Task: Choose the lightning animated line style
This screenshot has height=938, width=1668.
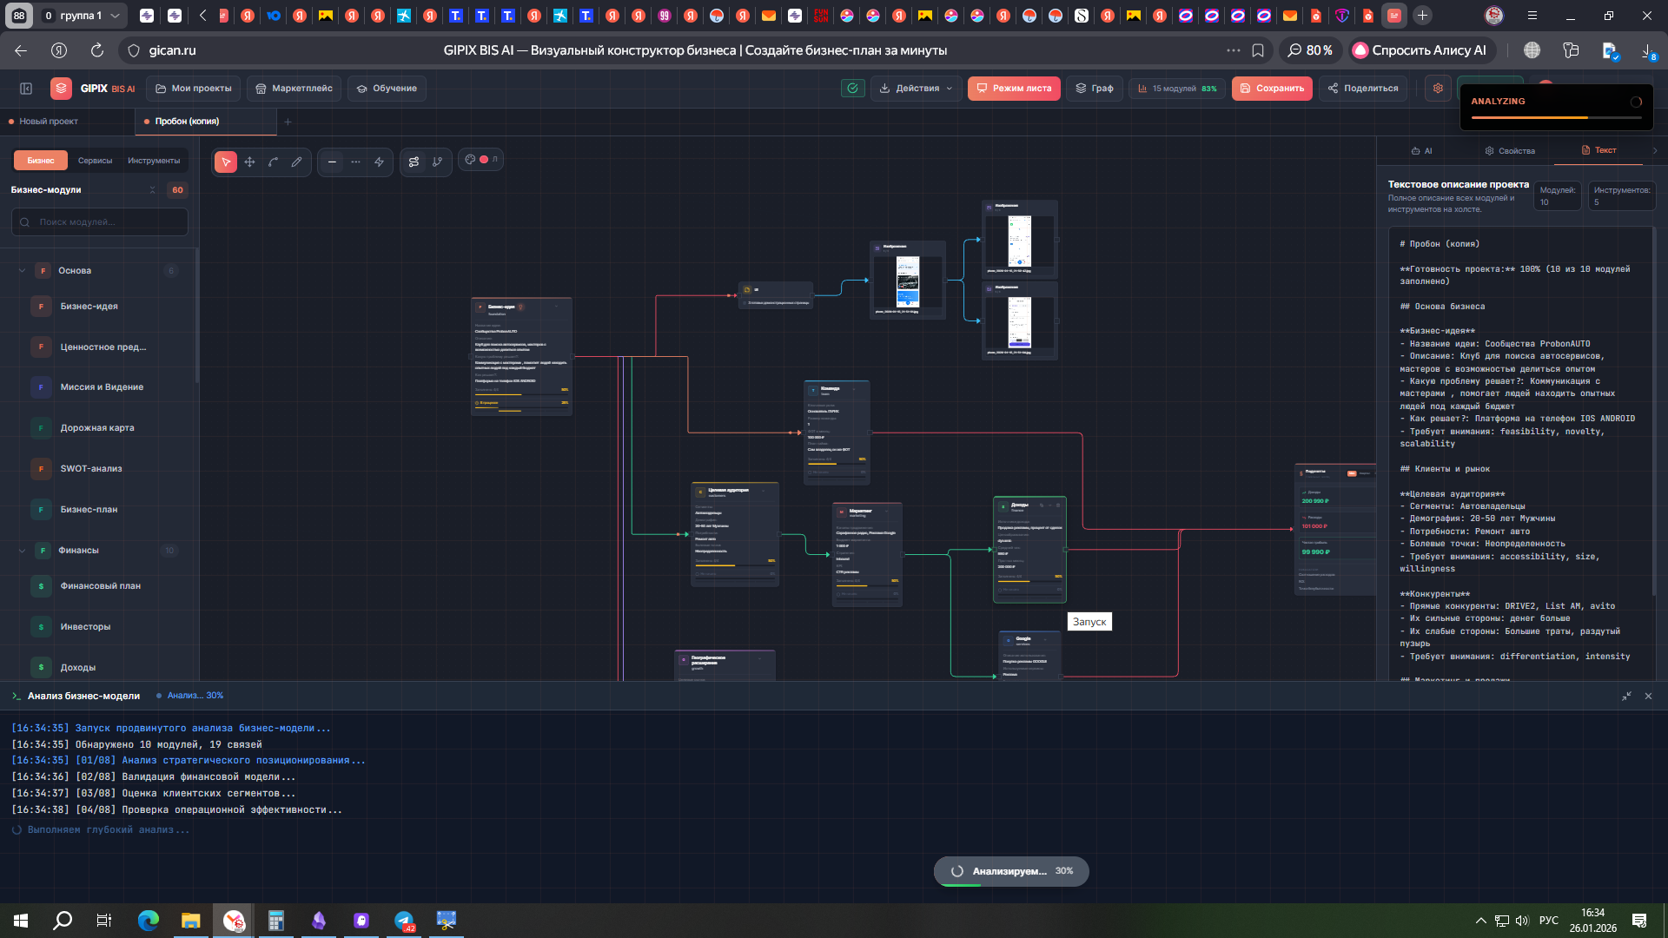Action: pyautogui.click(x=379, y=162)
